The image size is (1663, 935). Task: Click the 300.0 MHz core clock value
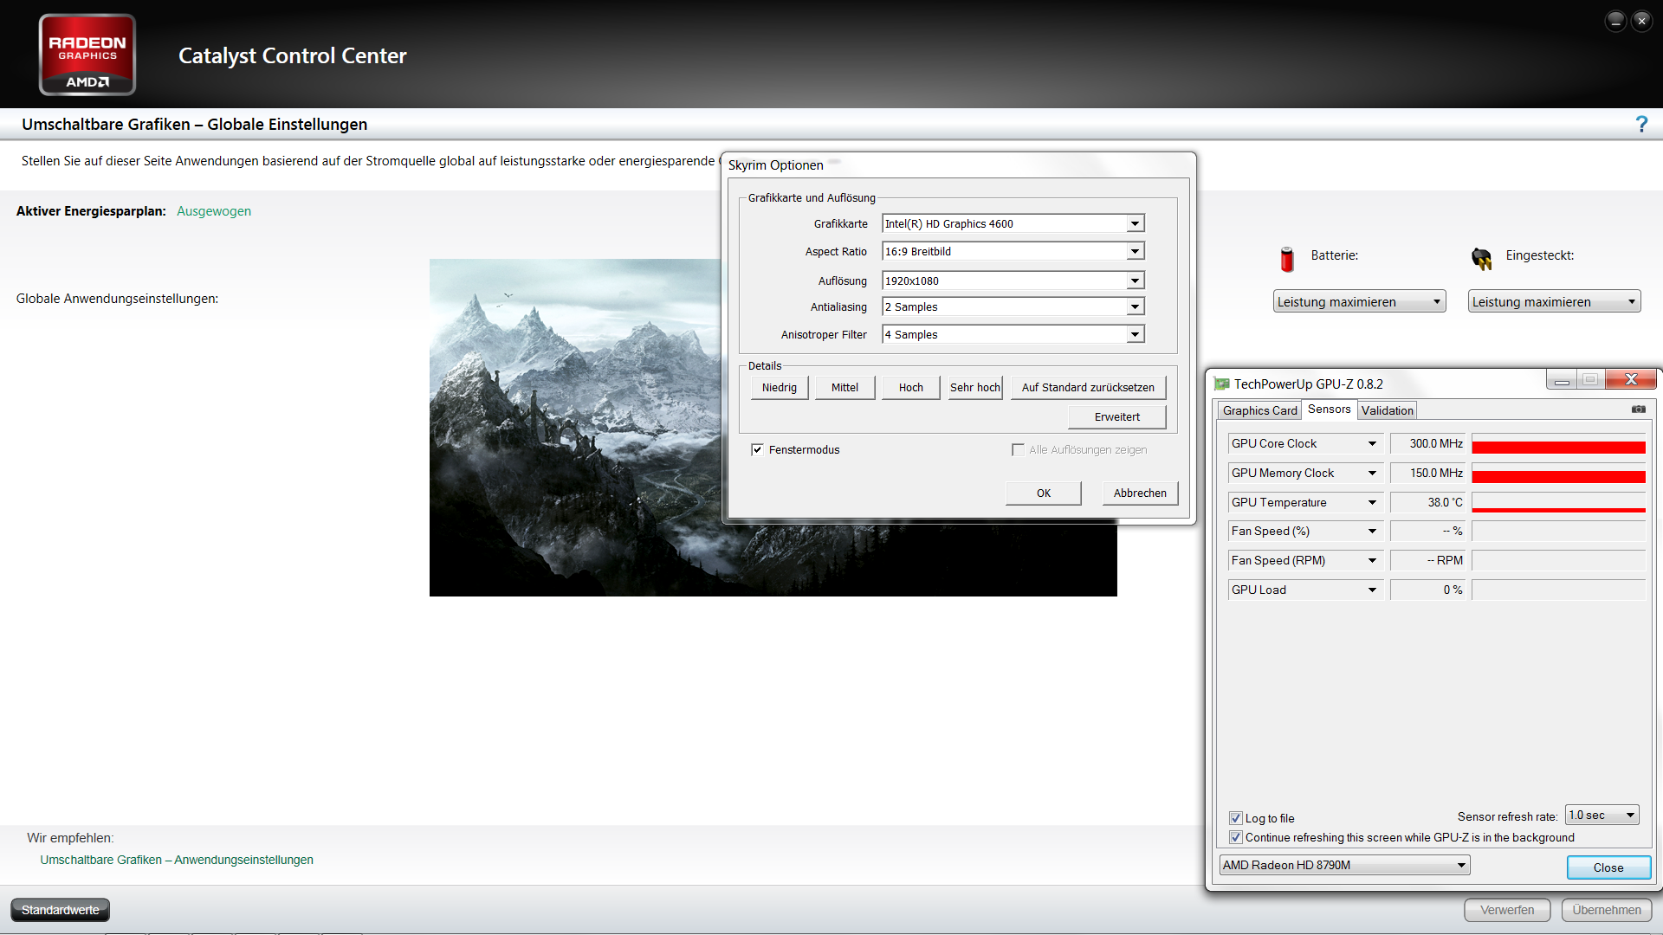point(1427,443)
